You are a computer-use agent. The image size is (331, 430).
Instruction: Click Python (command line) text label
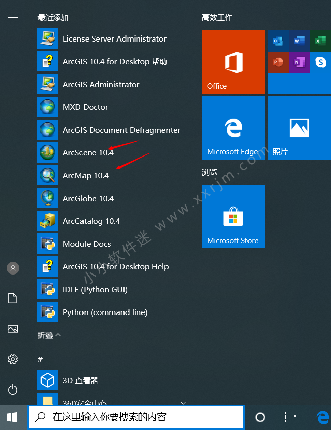[105, 312]
